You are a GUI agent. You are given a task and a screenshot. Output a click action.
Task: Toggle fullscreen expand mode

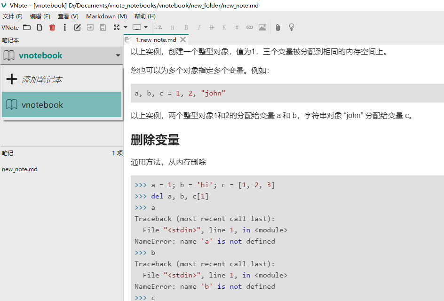(x=117, y=27)
